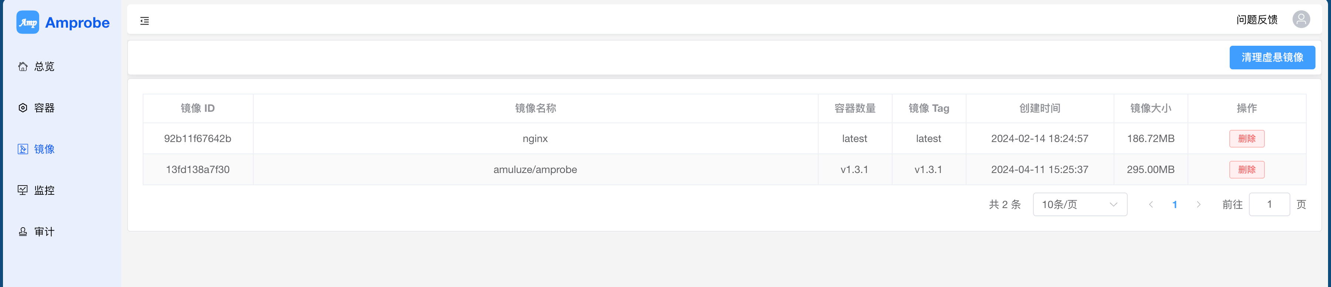Click the 问题反馈 feedback link
This screenshot has width=1331, height=287.
[x=1257, y=20]
